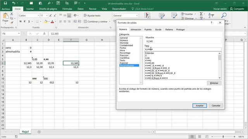Align text left in the ribbon
The image size is (248, 139).
click(60, 22)
